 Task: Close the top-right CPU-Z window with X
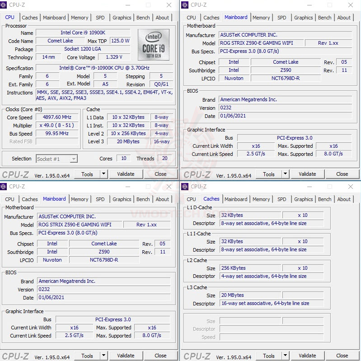click(x=351, y=5)
